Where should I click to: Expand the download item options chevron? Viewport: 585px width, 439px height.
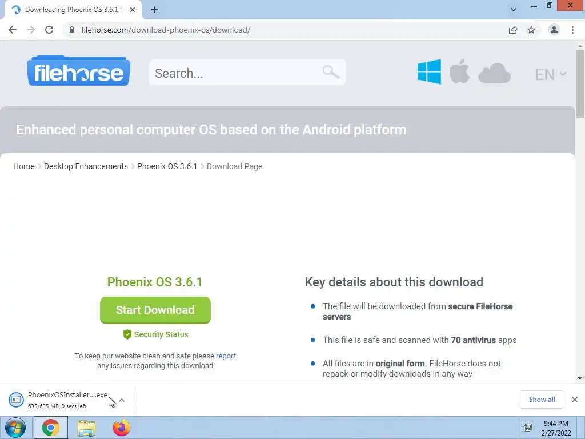122,400
